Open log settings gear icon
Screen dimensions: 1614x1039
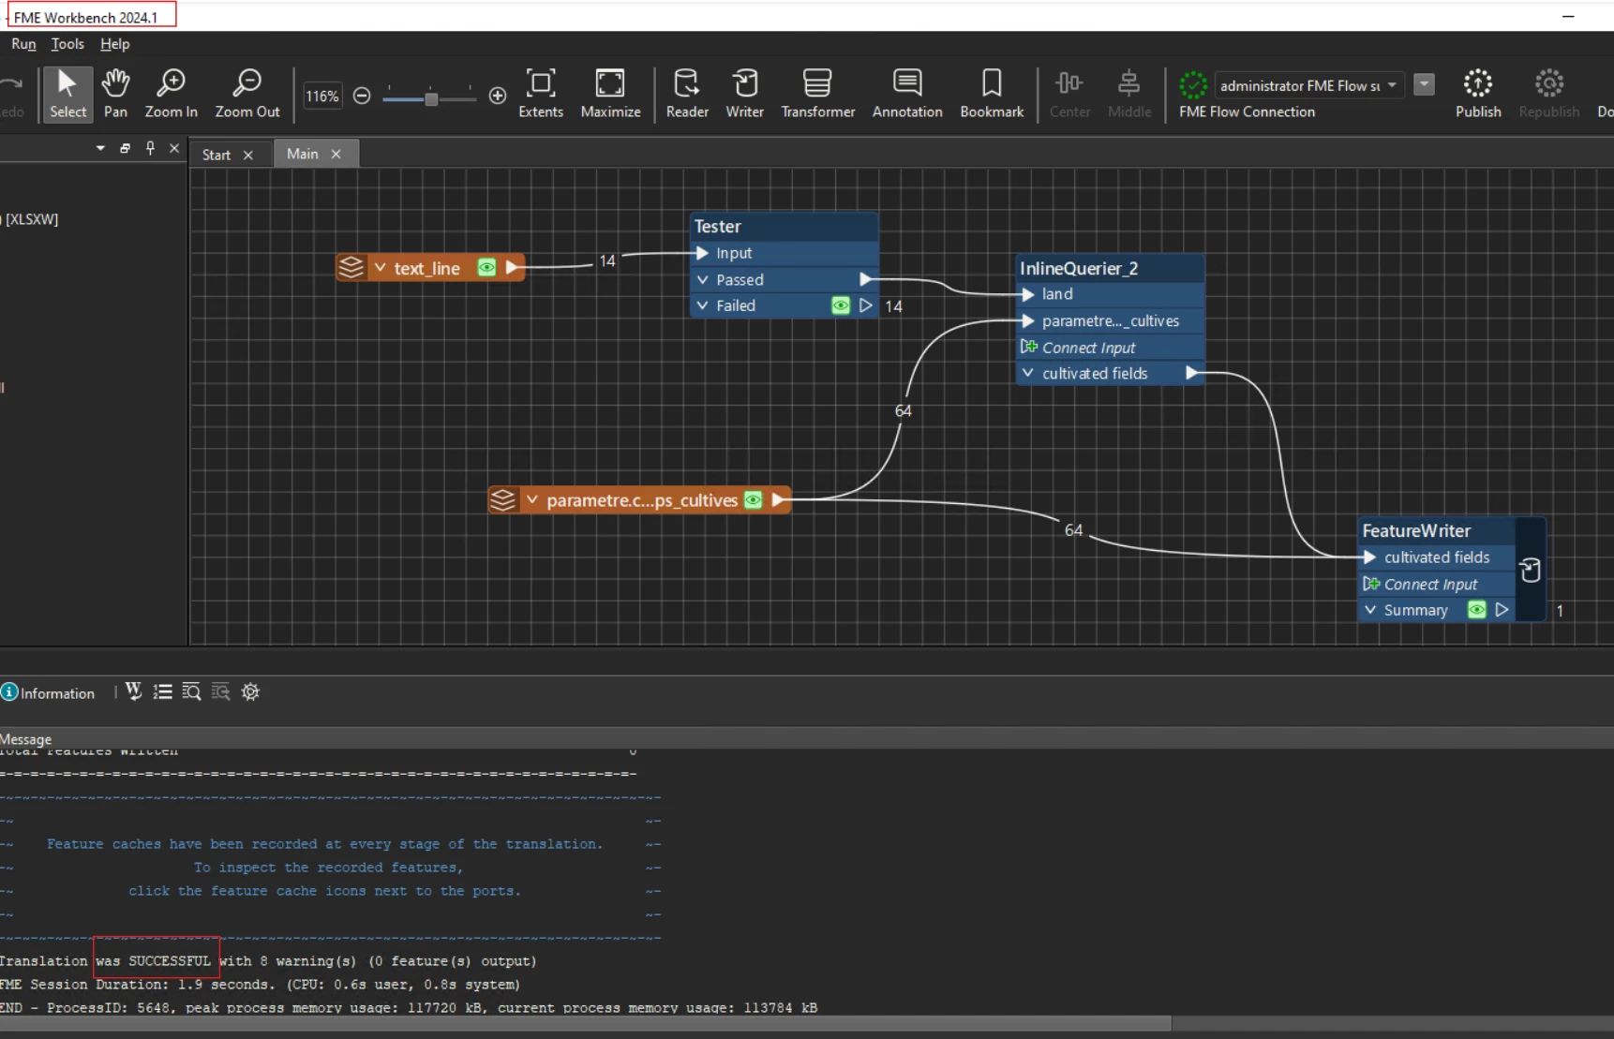point(250,691)
